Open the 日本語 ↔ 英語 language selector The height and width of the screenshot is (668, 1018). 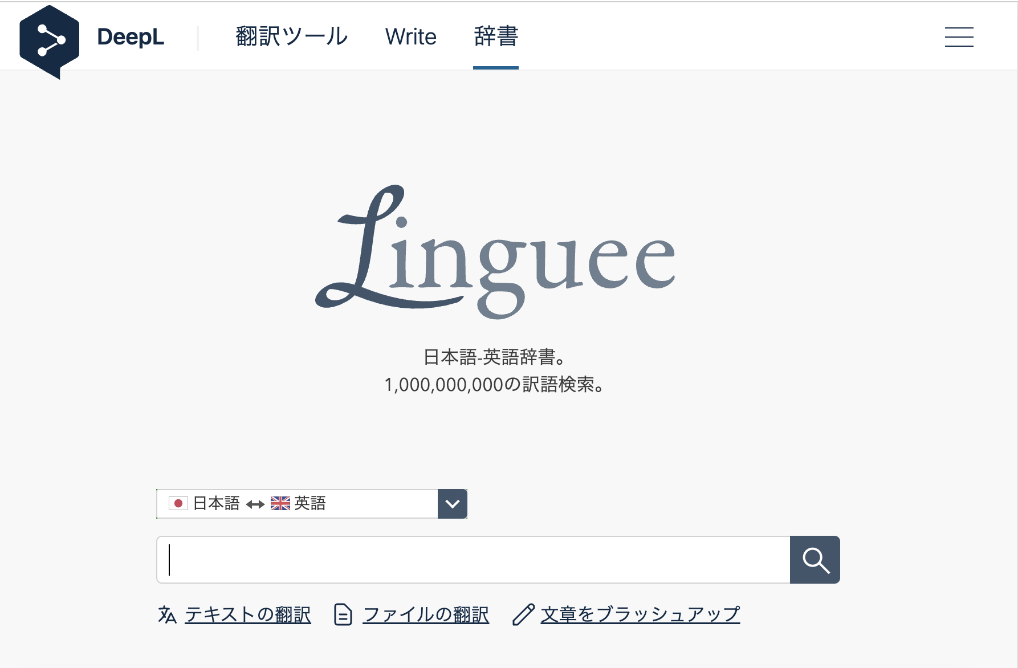point(312,504)
